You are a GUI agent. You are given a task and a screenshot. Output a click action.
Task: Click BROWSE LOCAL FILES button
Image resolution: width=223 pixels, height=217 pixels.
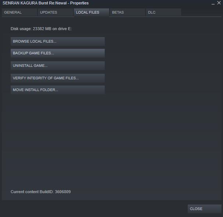(x=58, y=41)
